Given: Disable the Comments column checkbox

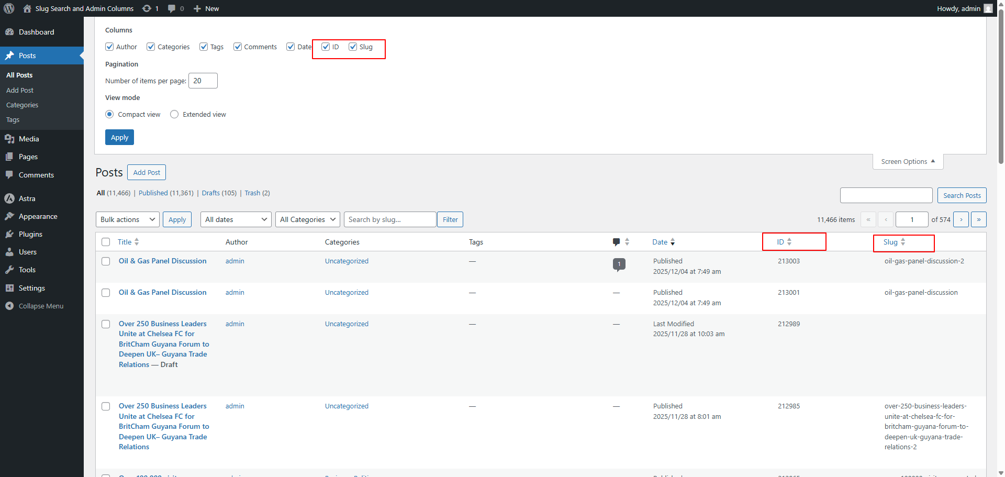Looking at the screenshot, I should pos(238,47).
